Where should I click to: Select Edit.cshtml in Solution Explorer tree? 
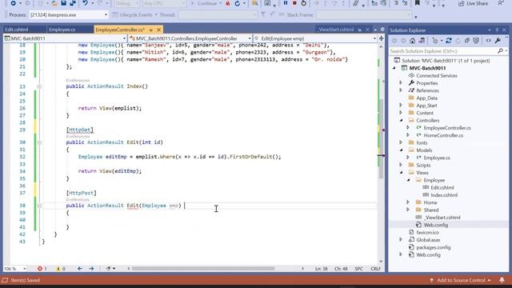[442, 188]
